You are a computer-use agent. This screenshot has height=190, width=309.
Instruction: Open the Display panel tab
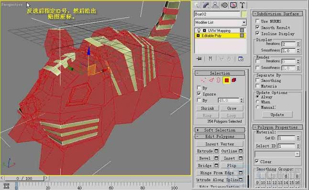pos(233,5)
